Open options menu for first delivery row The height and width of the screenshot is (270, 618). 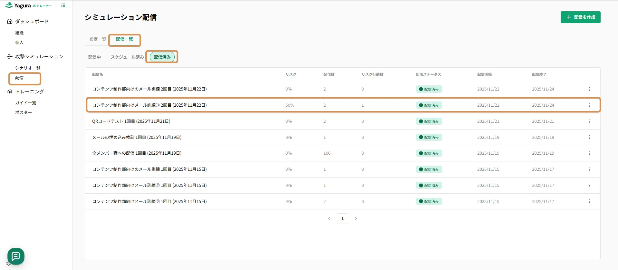[x=590, y=89]
